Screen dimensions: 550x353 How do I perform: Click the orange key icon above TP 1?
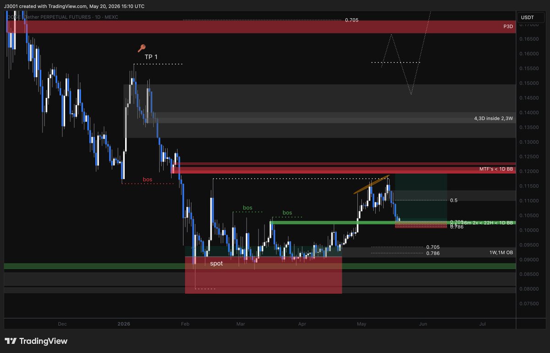point(142,48)
